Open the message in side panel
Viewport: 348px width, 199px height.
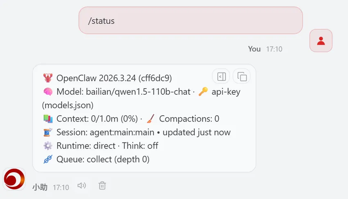point(221,77)
